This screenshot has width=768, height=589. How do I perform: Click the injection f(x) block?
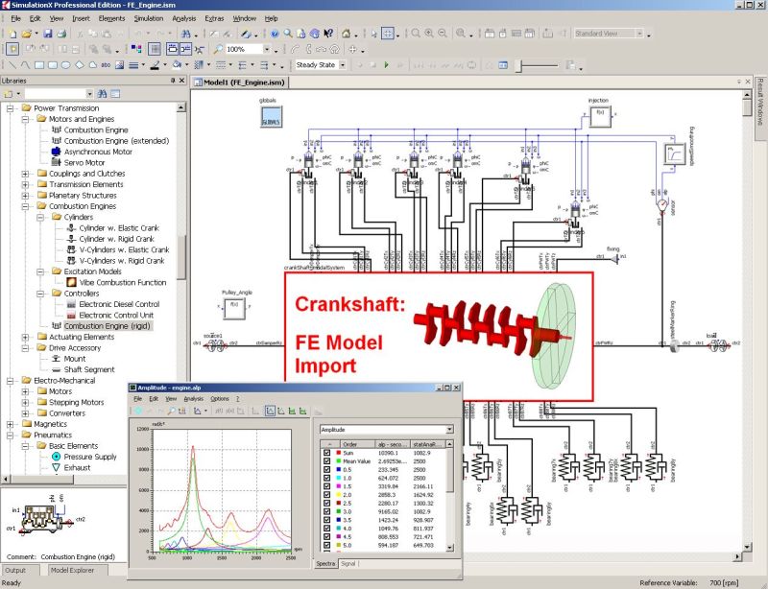pyautogui.click(x=600, y=116)
